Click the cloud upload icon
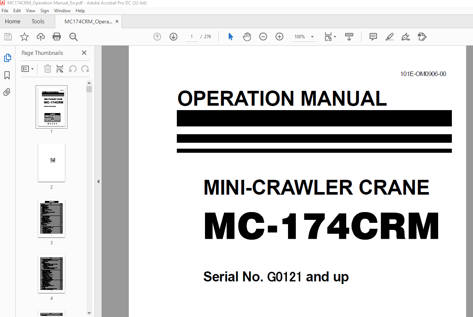Viewport: 473px width, 317px height. pos(41,37)
